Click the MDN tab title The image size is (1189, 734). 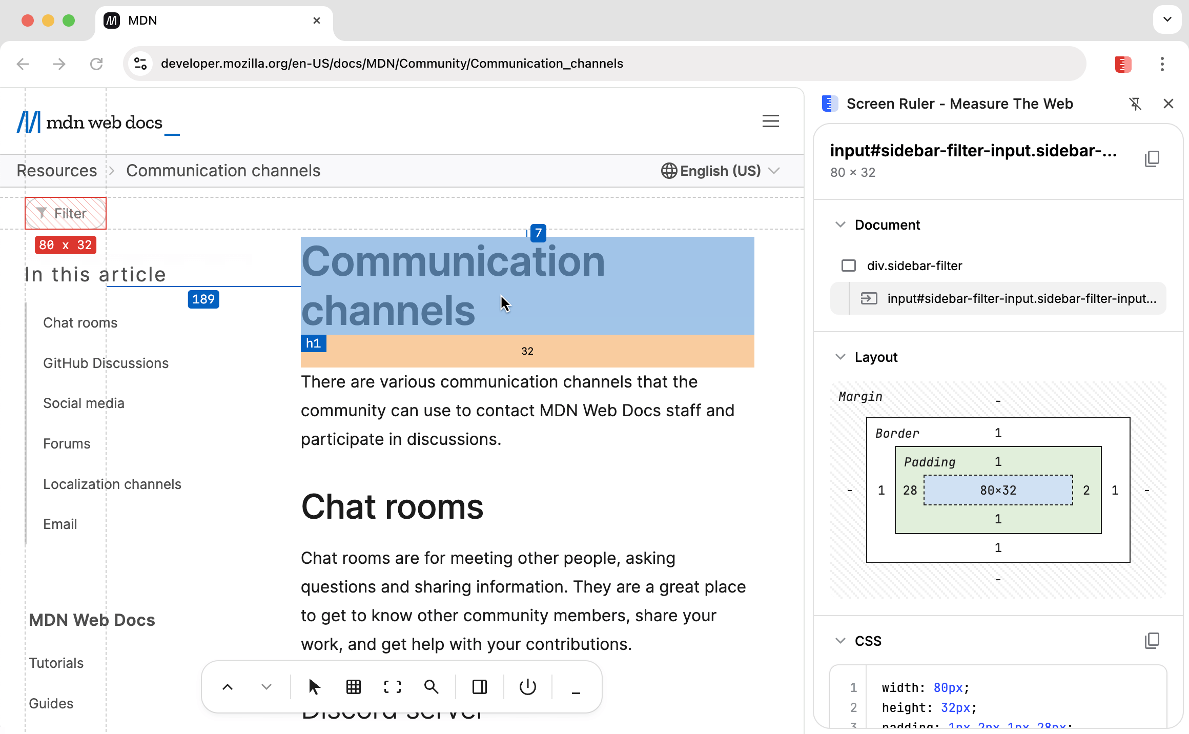[x=142, y=21]
